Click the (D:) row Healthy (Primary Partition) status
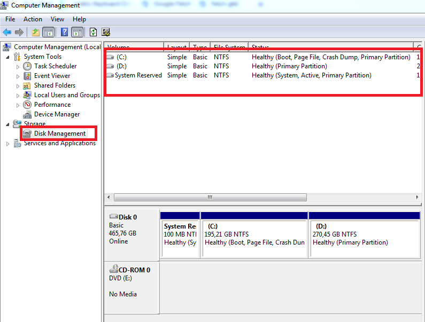This screenshot has width=425, height=322. [289, 66]
